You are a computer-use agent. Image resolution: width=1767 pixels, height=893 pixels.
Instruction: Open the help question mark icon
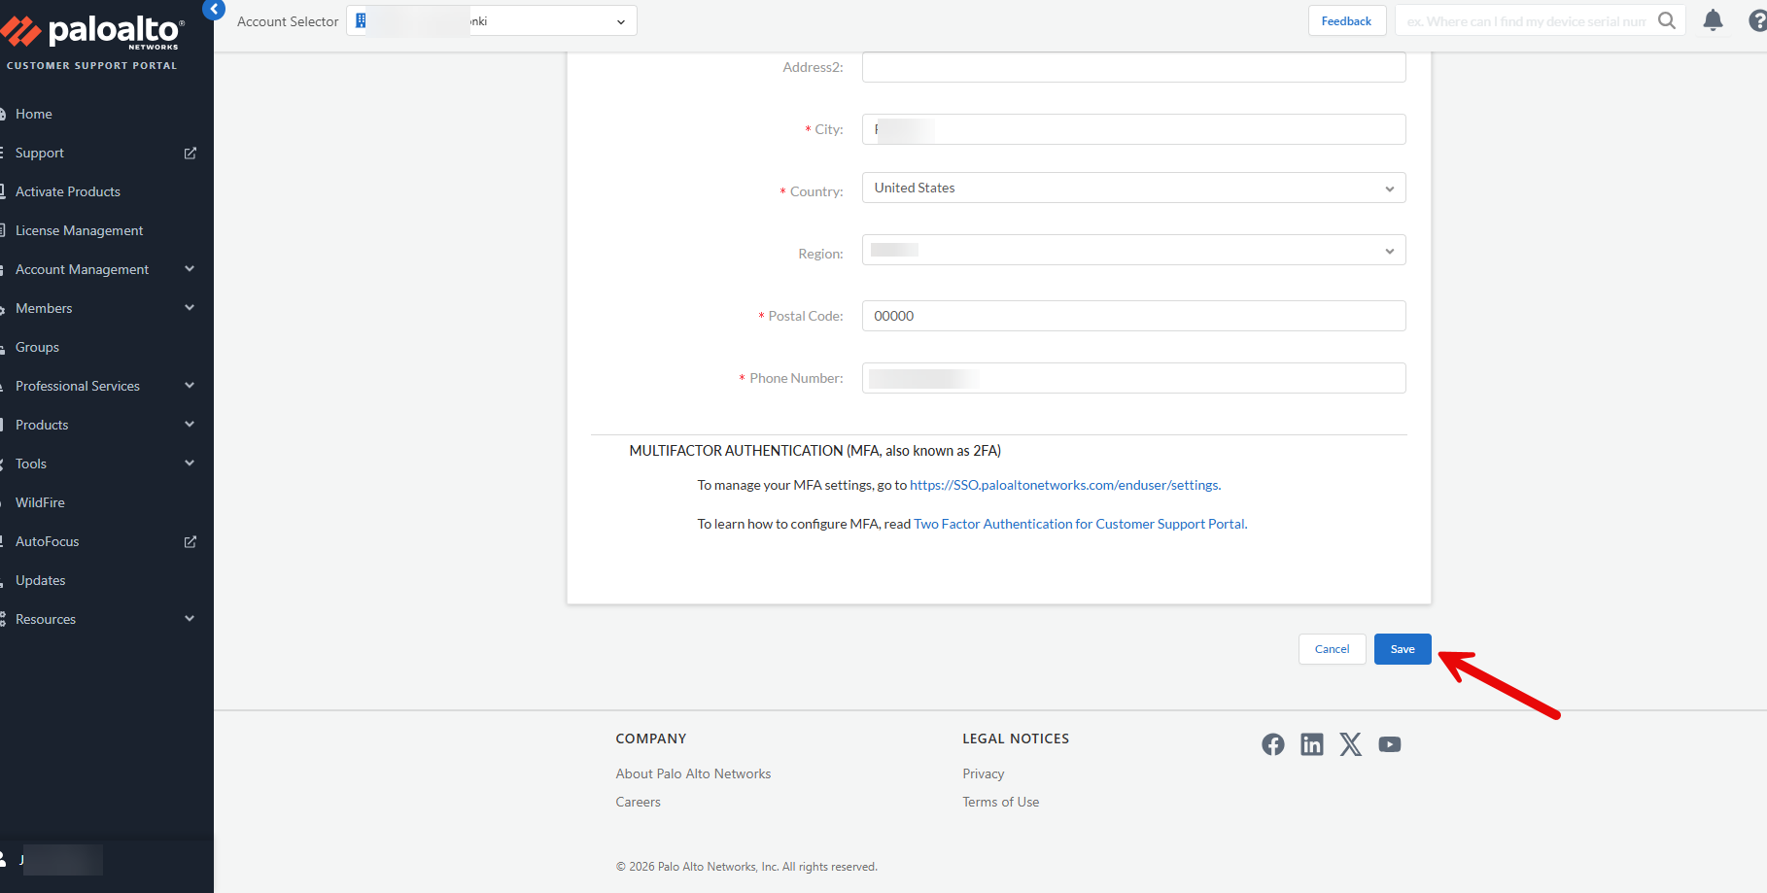click(1757, 20)
